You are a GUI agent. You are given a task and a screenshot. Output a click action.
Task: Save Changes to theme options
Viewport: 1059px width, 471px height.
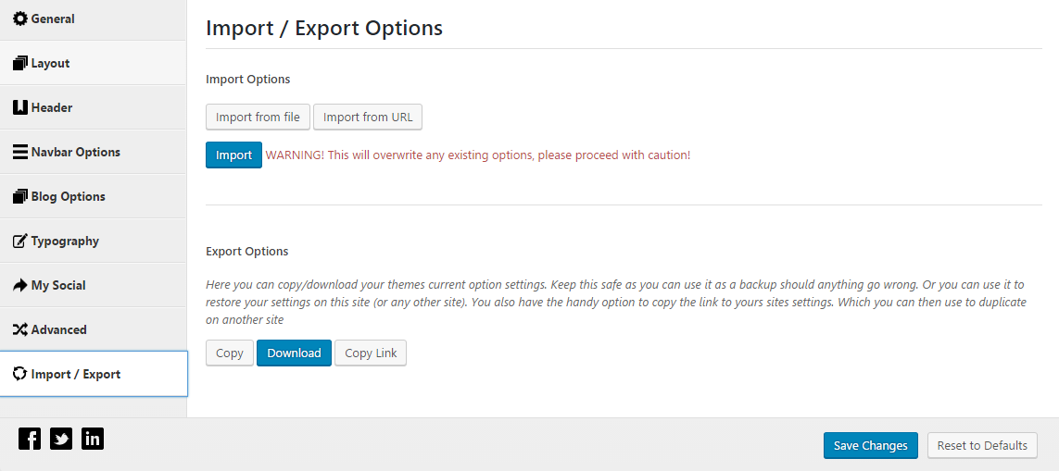pyautogui.click(x=870, y=445)
